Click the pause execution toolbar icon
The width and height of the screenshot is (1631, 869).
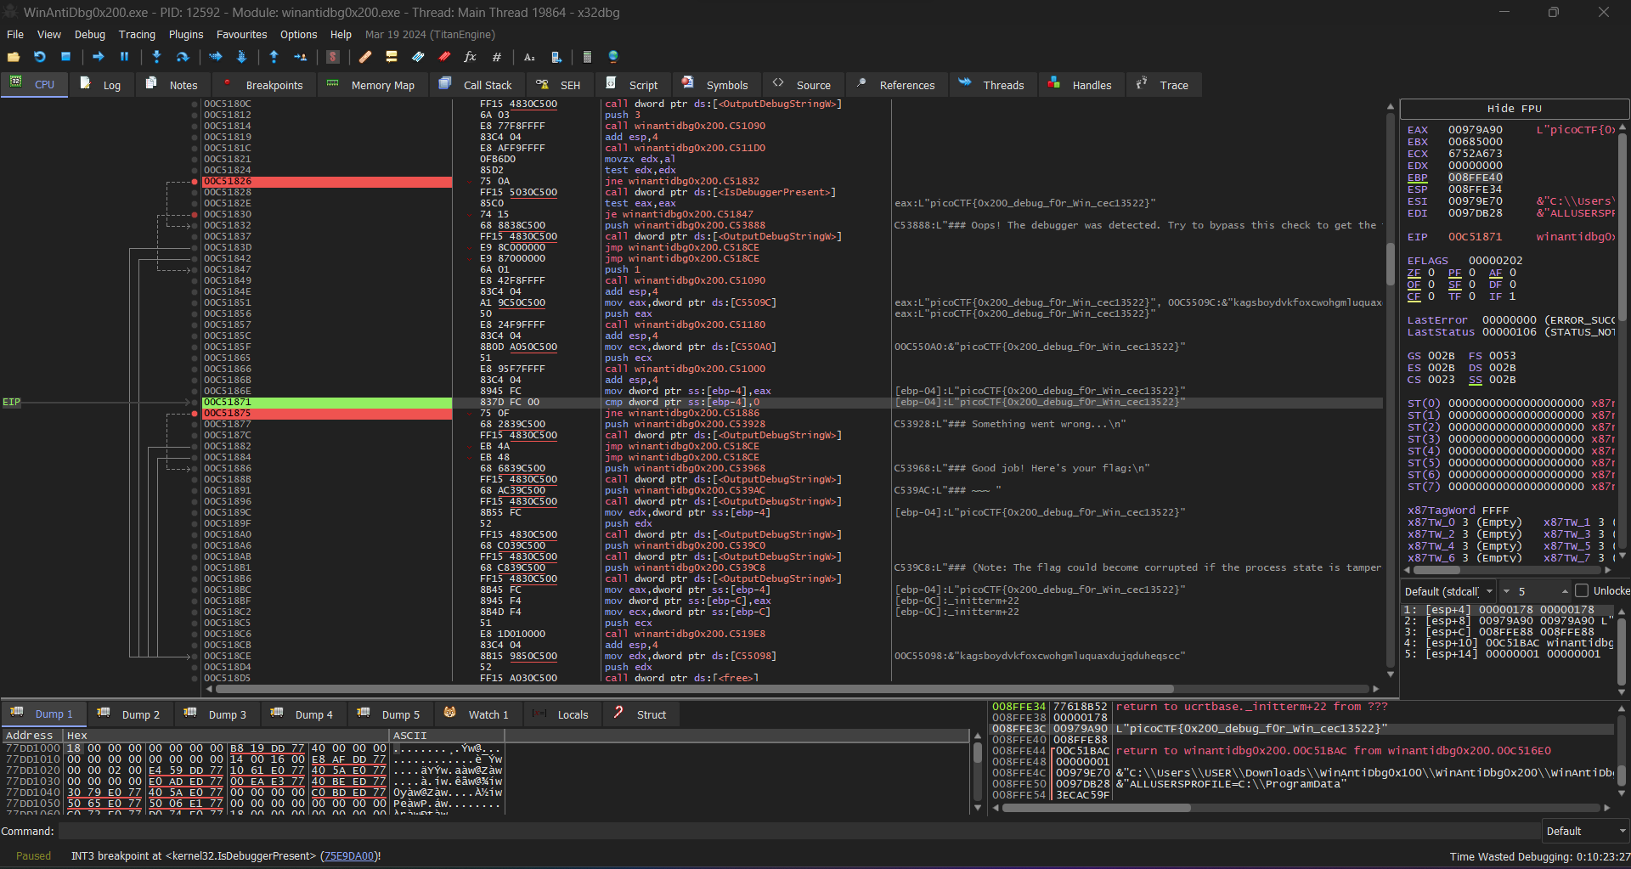(x=124, y=57)
